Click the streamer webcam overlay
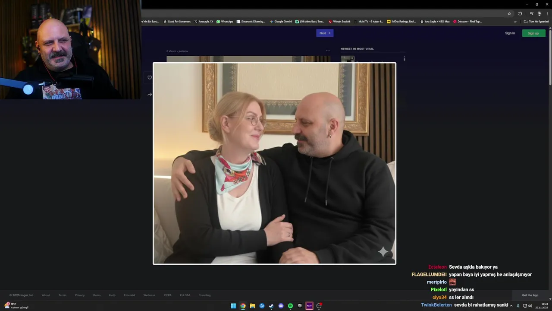 click(x=70, y=50)
